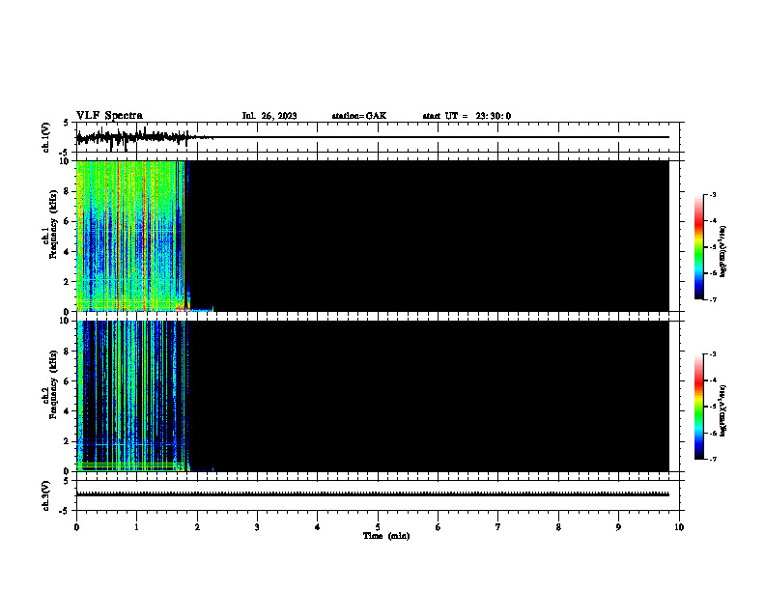Click the colored signal region of the ch.1 spectrogram
The width and height of the screenshot is (765, 591).
[x=130, y=236]
